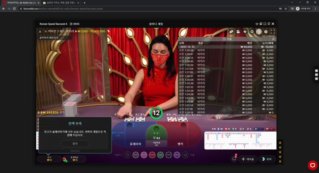Click the video camera settings icon
This screenshot has width=319, height=173.
[x=238, y=32]
